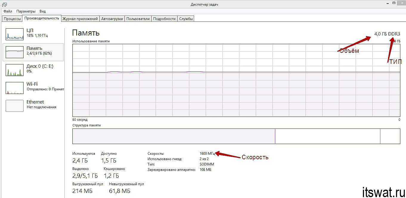406x198 pixels.
Task: Open the Подробности tab
Action: pos(164,19)
